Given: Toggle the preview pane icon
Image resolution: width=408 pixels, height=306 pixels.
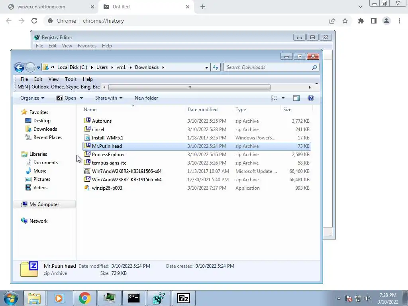Looking at the screenshot, I should pos(296,98).
